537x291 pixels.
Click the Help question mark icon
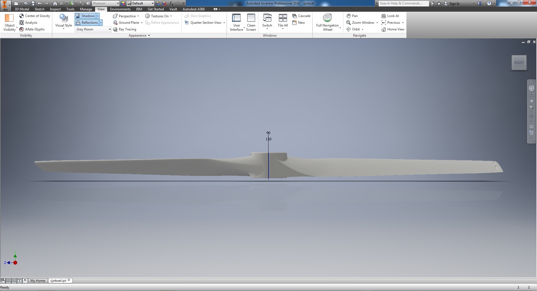pos(489,3)
